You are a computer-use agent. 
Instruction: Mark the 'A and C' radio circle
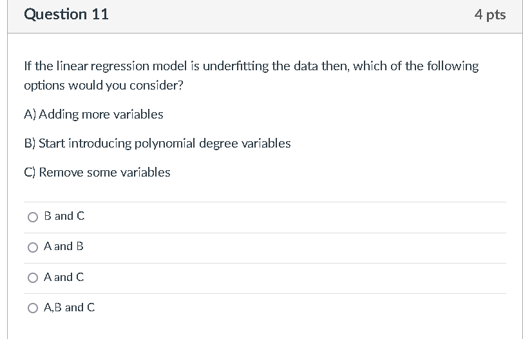[33, 278]
